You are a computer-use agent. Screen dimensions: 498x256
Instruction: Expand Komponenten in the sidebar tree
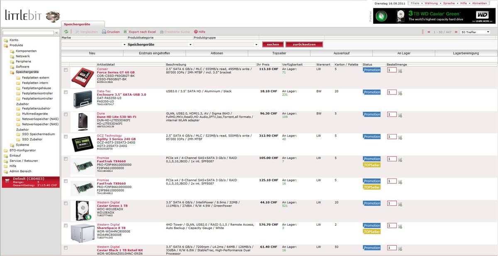[12, 51]
